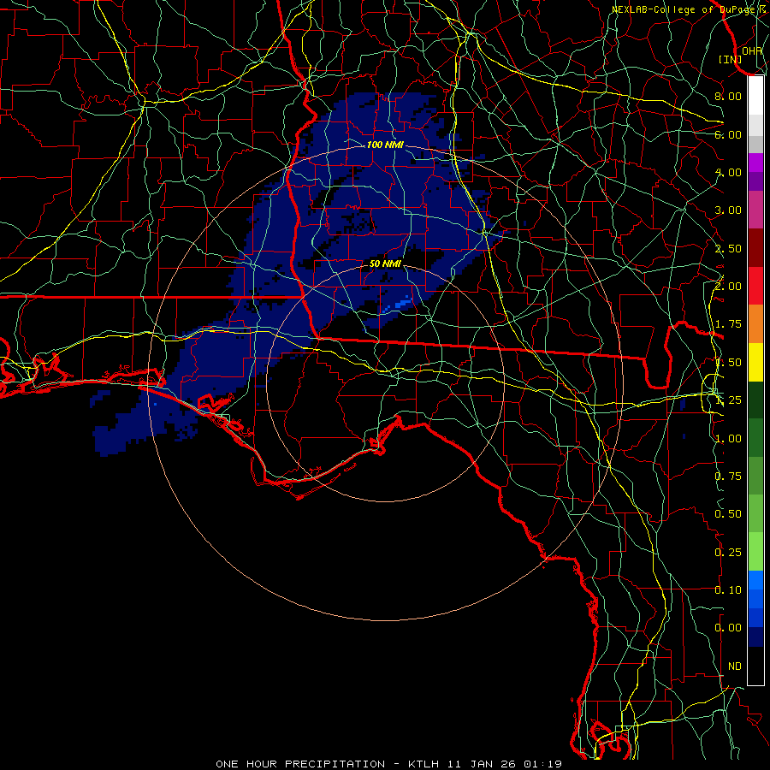Click the 1.00 legend value
Viewport: 770px width, 770px height.
click(x=728, y=439)
